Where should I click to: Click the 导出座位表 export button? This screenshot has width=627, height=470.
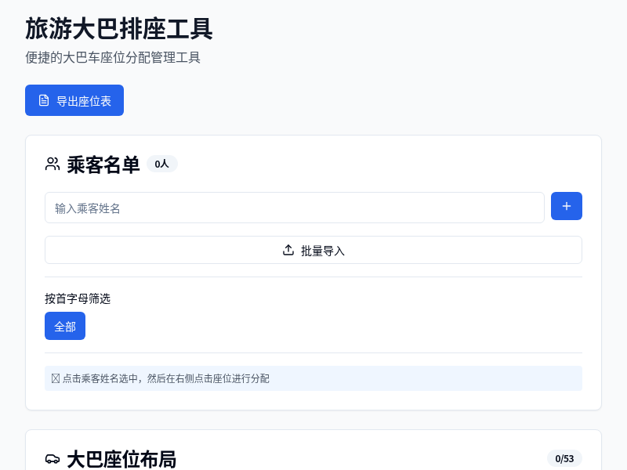click(74, 100)
